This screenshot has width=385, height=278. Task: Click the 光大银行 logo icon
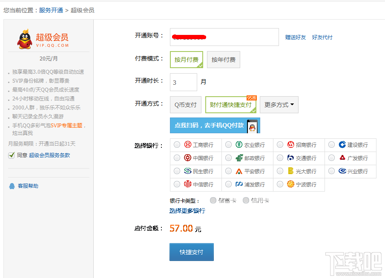click(x=290, y=171)
